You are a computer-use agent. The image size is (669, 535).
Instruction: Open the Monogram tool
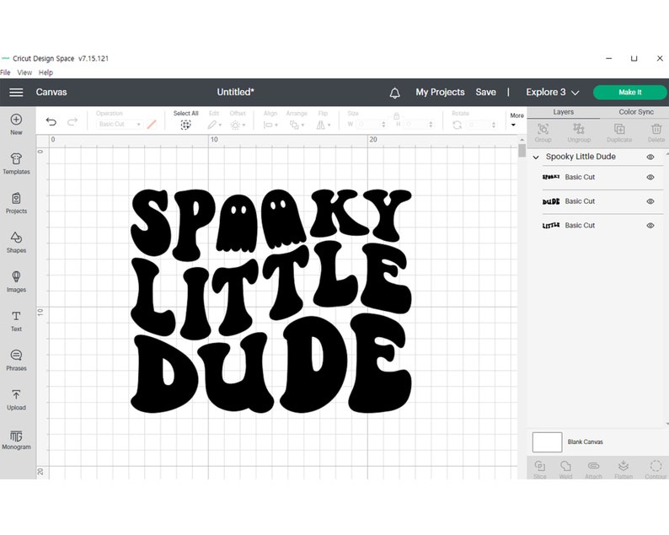tap(16, 436)
